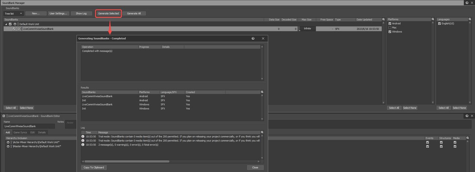The width and height of the screenshot is (475, 172).
Task: Click the Show Log button
Action: [81, 13]
